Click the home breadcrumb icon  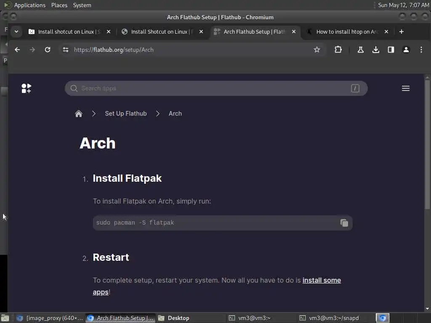[79, 114]
